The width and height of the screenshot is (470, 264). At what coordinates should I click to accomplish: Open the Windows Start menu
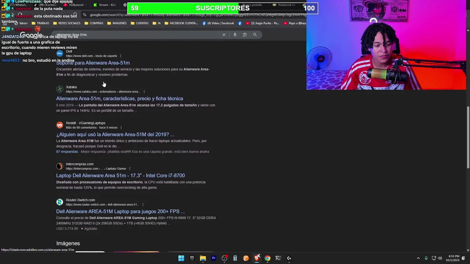pyautogui.click(x=181, y=258)
